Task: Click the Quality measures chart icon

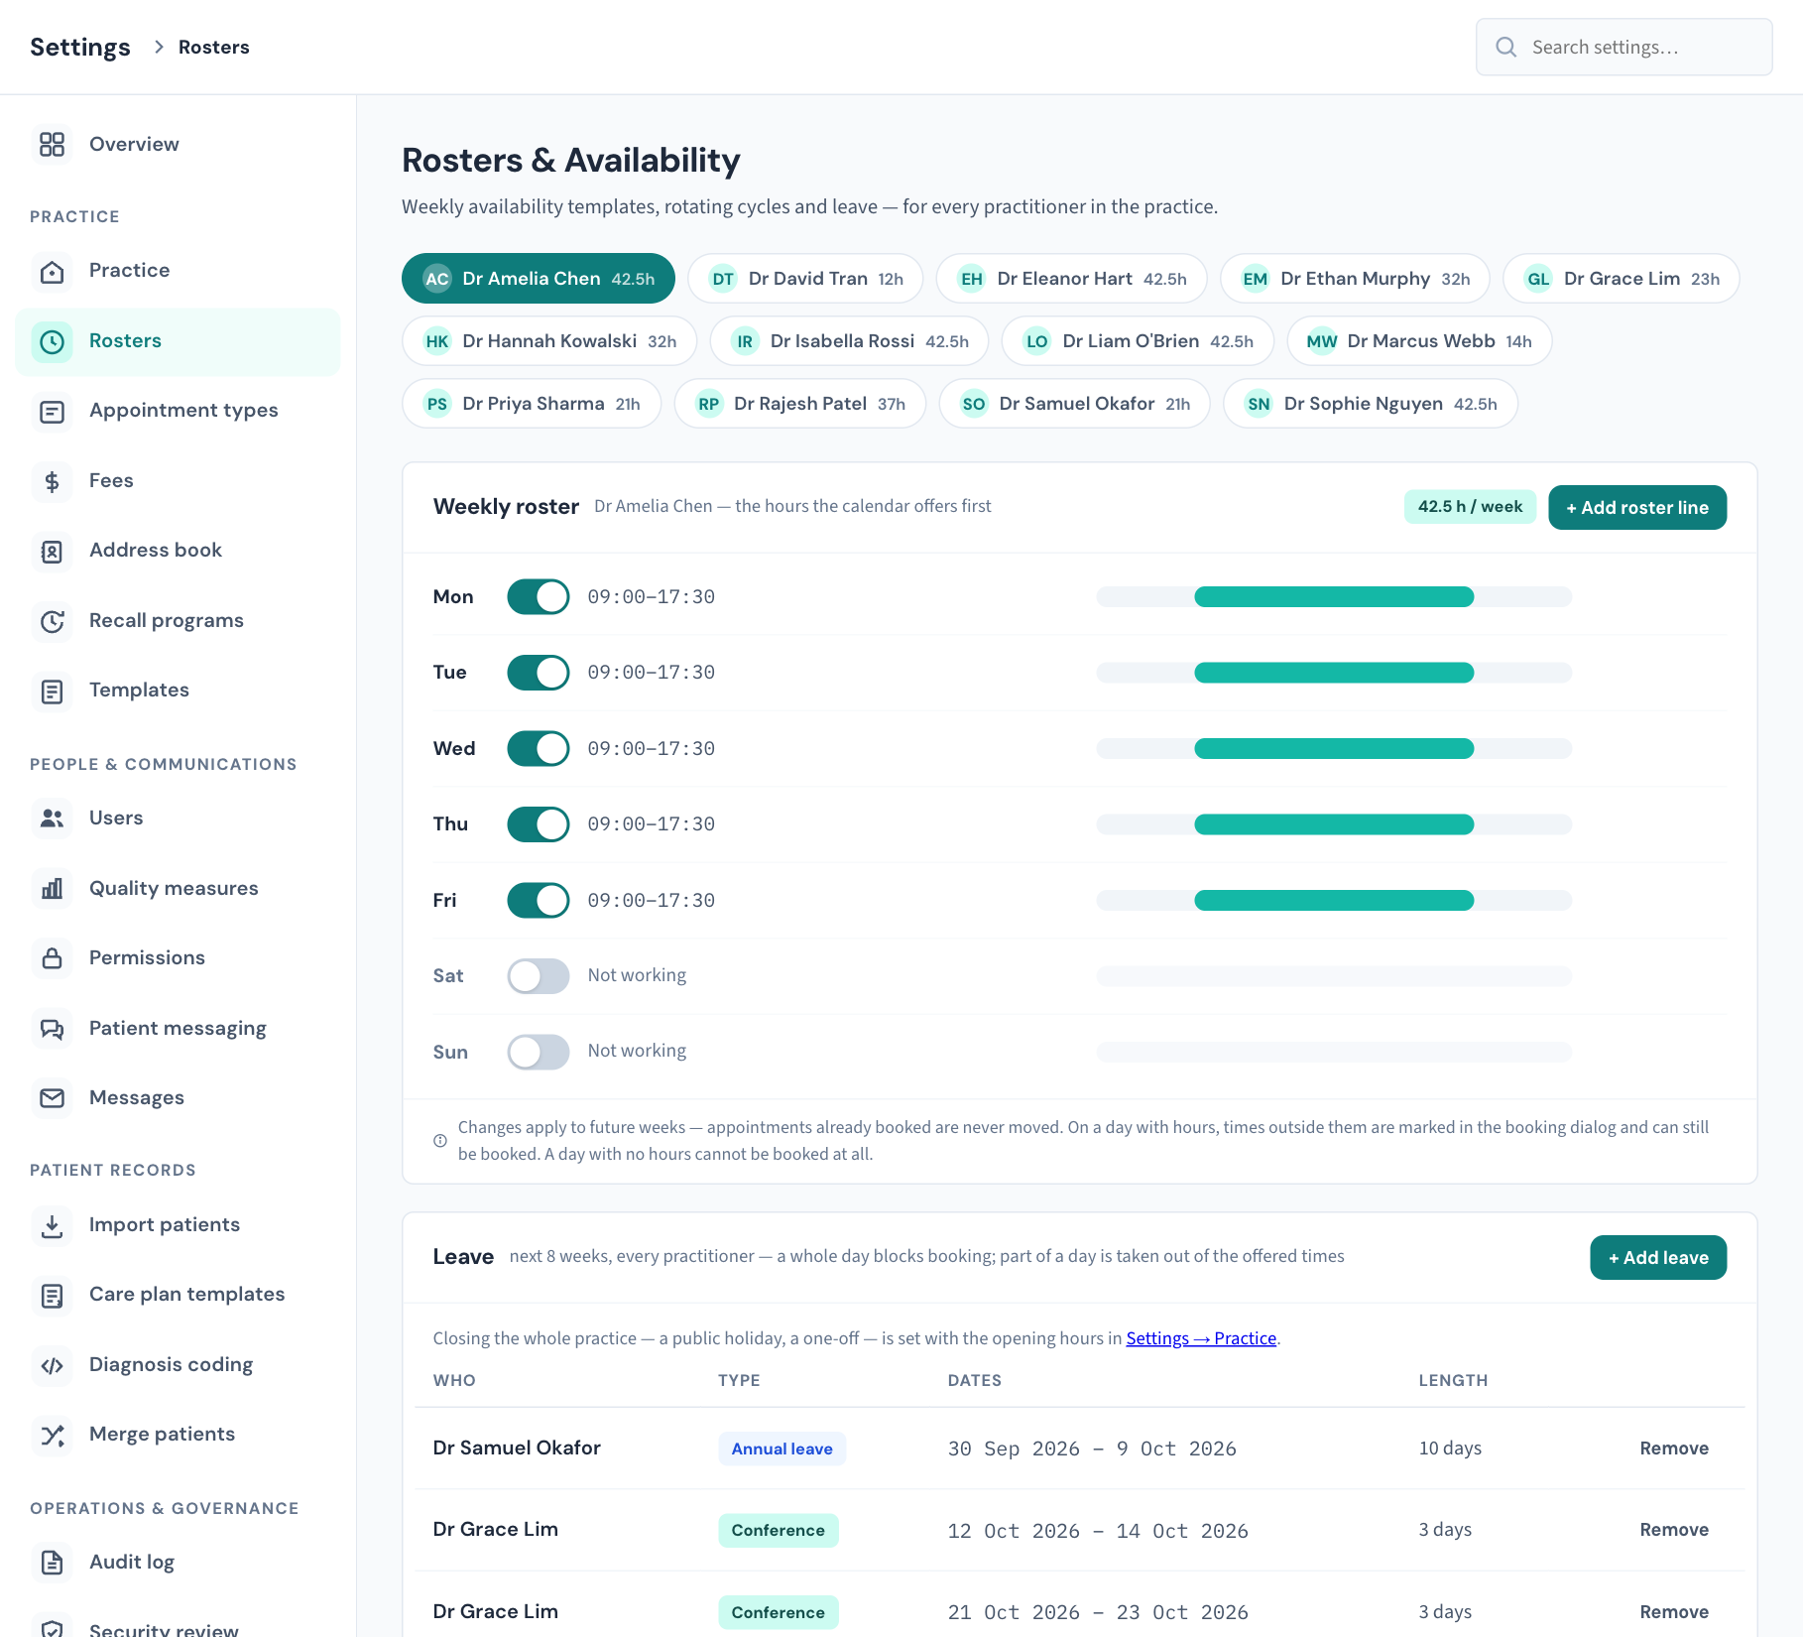Action: tap(52, 889)
